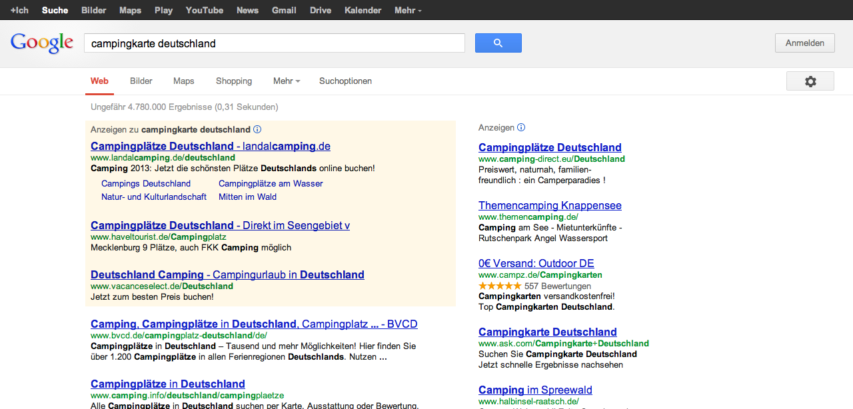853x409 pixels.
Task: Switch to the Shopping results tab
Action: (234, 81)
